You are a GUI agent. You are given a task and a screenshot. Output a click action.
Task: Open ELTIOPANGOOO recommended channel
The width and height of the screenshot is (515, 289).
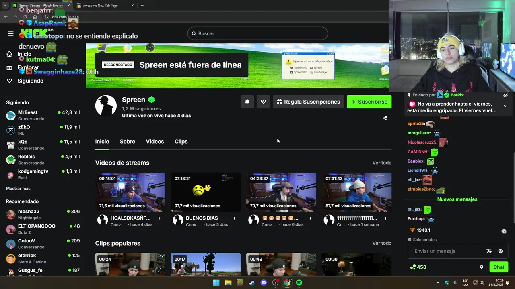43,229
